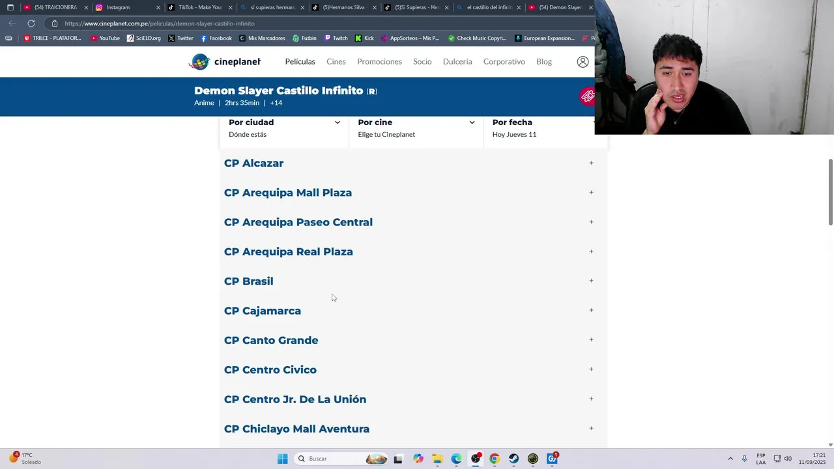This screenshot has height=469, width=834.
Task: Open Task View in the taskbar
Action: [398, 459]
